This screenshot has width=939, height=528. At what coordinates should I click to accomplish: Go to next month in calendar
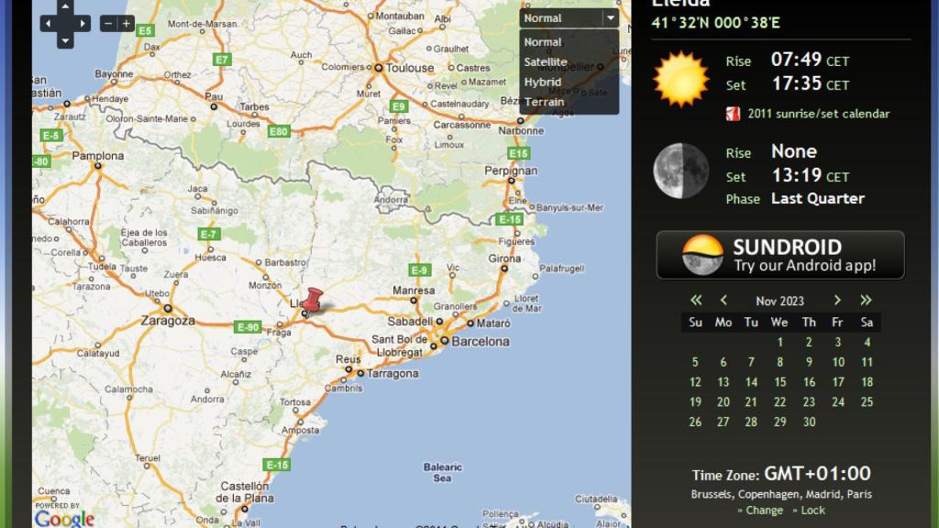click(837, 301)
